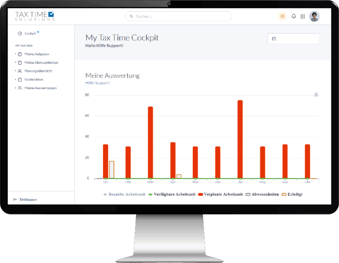Open notifications bell icon
Image resolution: width=339 pixels, height=263 pixels.
pos(294,16)
